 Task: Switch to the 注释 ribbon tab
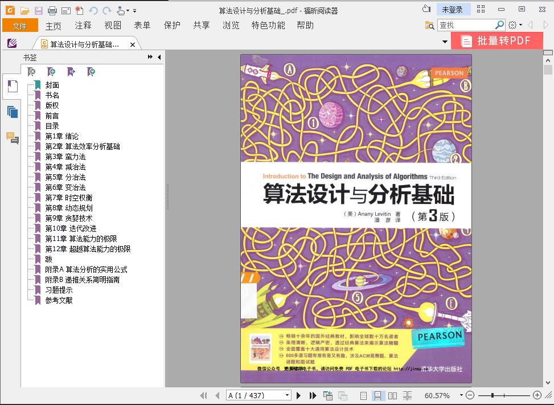[83, 26]
